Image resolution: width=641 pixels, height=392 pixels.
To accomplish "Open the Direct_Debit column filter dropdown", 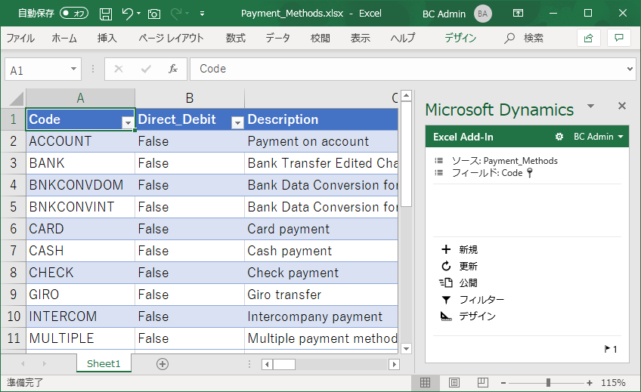I will coord(237,122).
